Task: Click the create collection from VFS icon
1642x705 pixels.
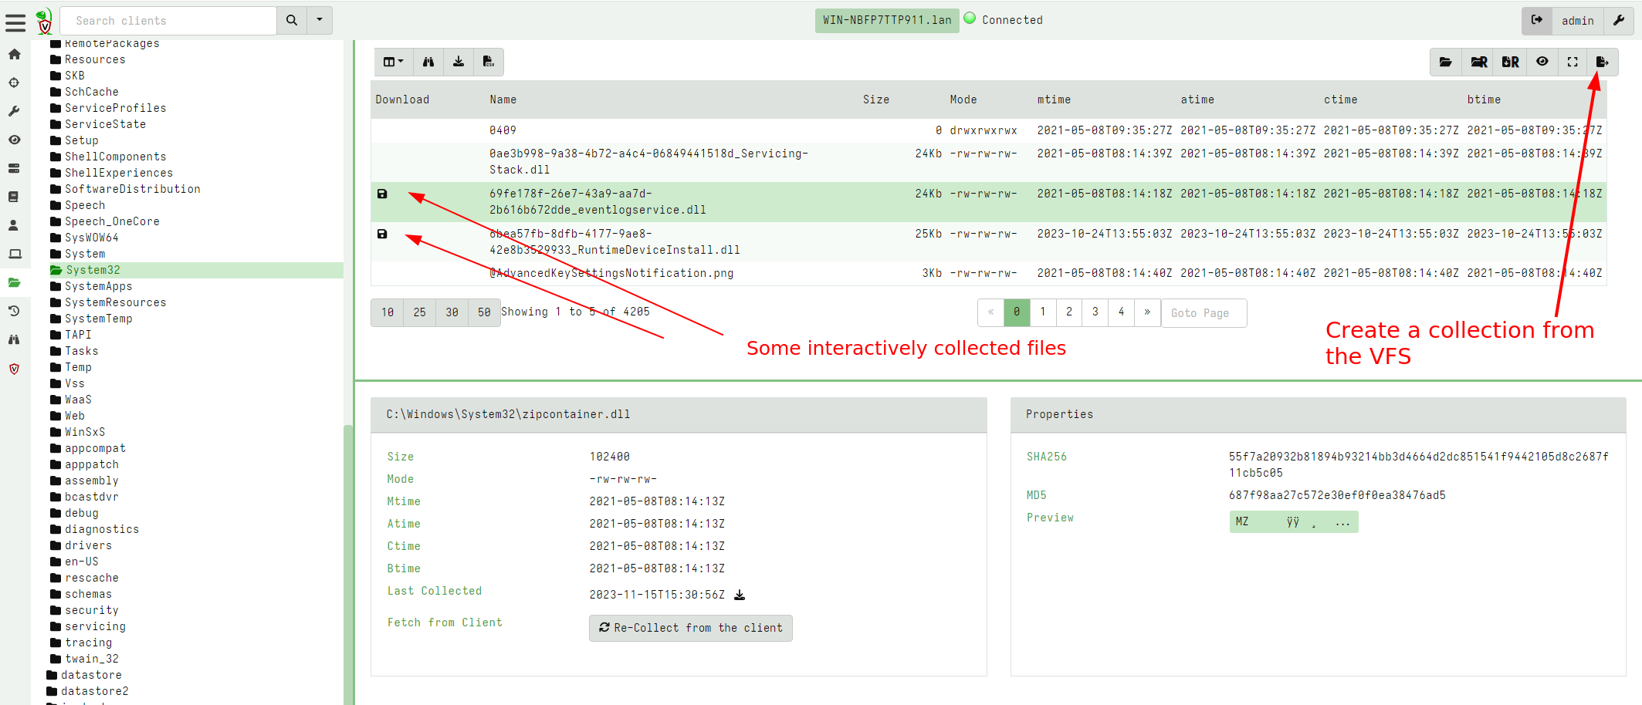Action: (1602, 62)
